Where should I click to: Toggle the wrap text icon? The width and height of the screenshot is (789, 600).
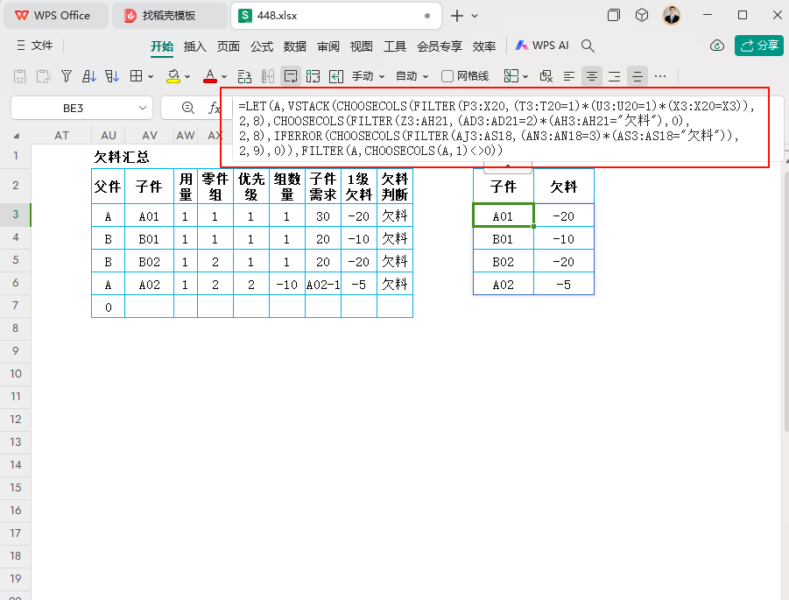pos(291,76)
